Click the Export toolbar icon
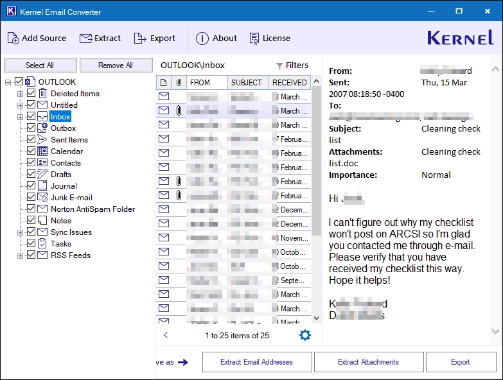This screenshot has width=503, height=380. tap(140, 38)
